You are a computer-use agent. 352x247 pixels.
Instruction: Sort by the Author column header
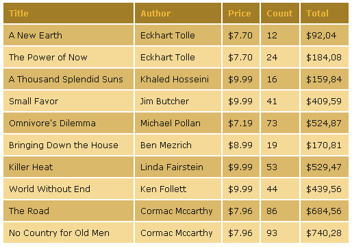tap(178, 13)
